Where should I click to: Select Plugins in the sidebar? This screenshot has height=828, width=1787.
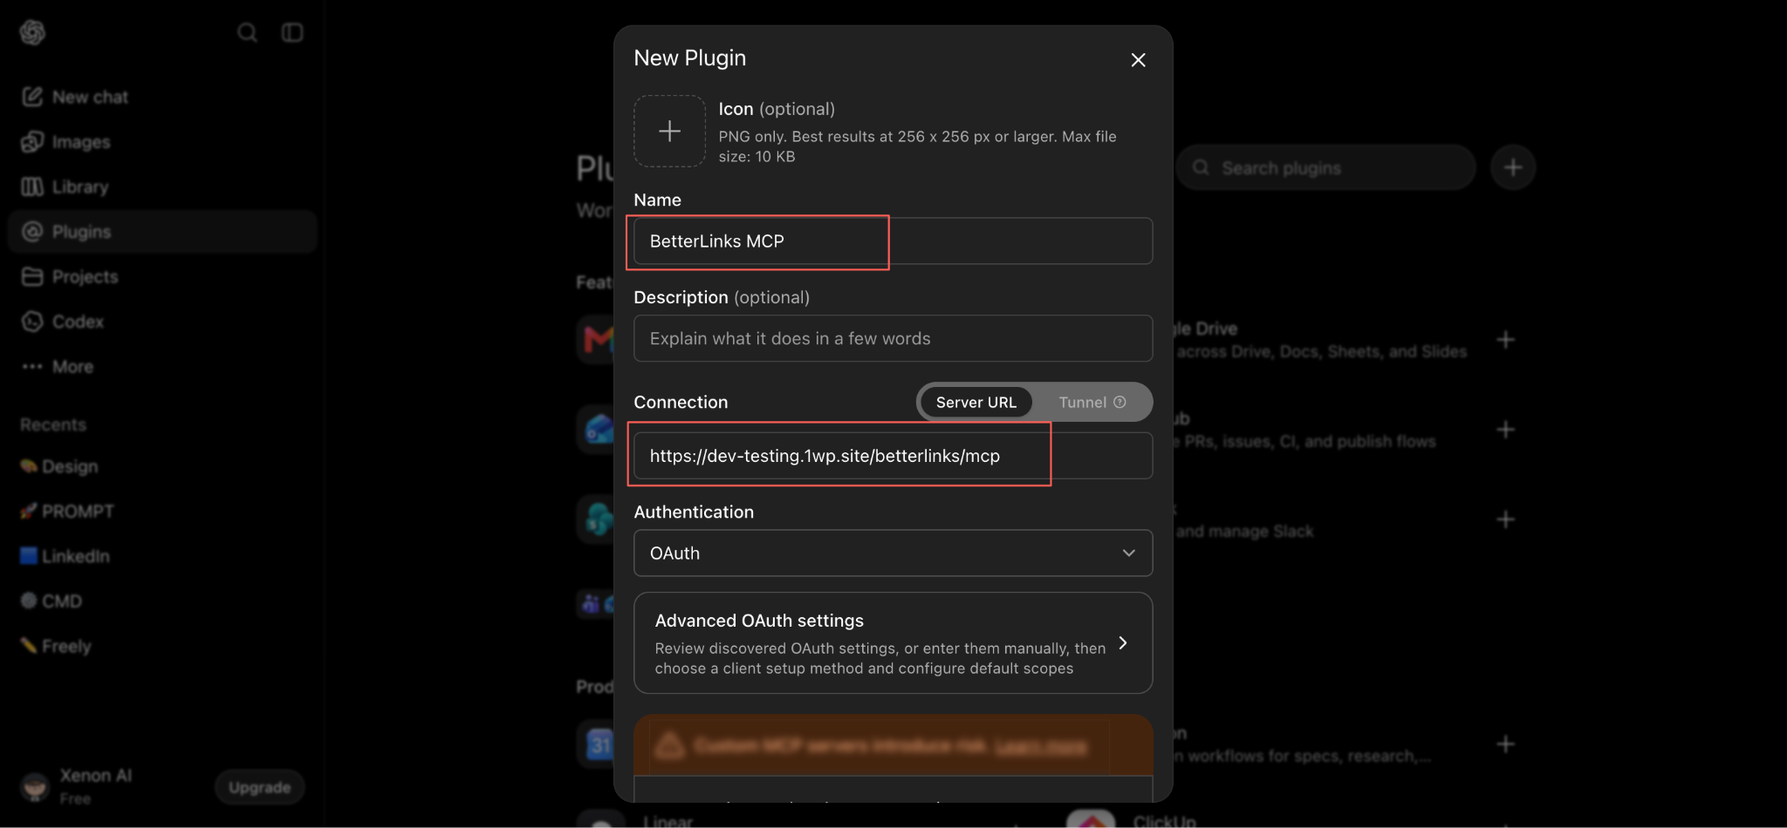(162, 232)
